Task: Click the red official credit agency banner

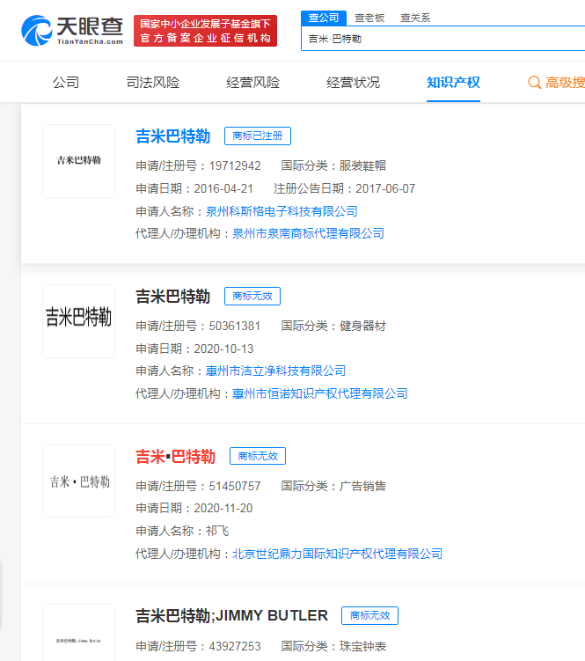Action: click(205, 31)
